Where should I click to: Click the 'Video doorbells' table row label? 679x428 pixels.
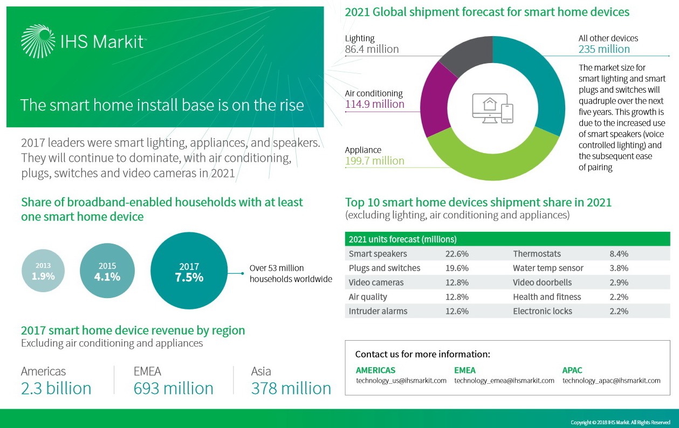tap(542, 282)
